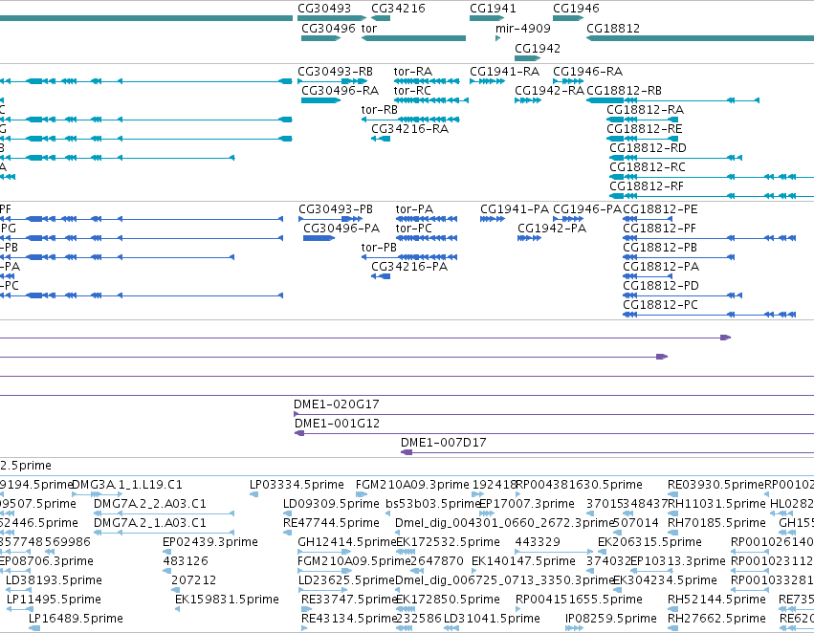Click the CG34216-PA protein
The width and height of the screenshot is (814, 633).
pos(381,276)
